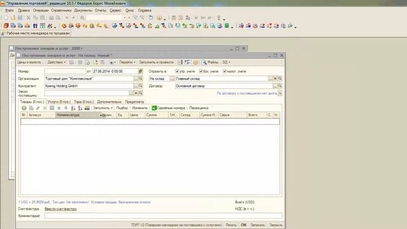Open the Справочники menu
Screen dimensions: 407x229
coord(61,10)
